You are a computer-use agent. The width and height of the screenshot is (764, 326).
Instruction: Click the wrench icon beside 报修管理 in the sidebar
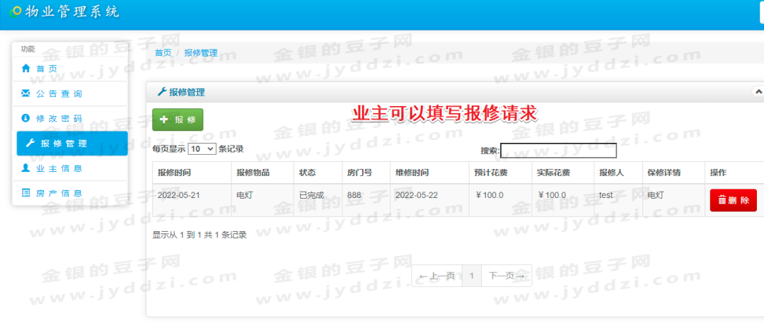pos(30,144)
